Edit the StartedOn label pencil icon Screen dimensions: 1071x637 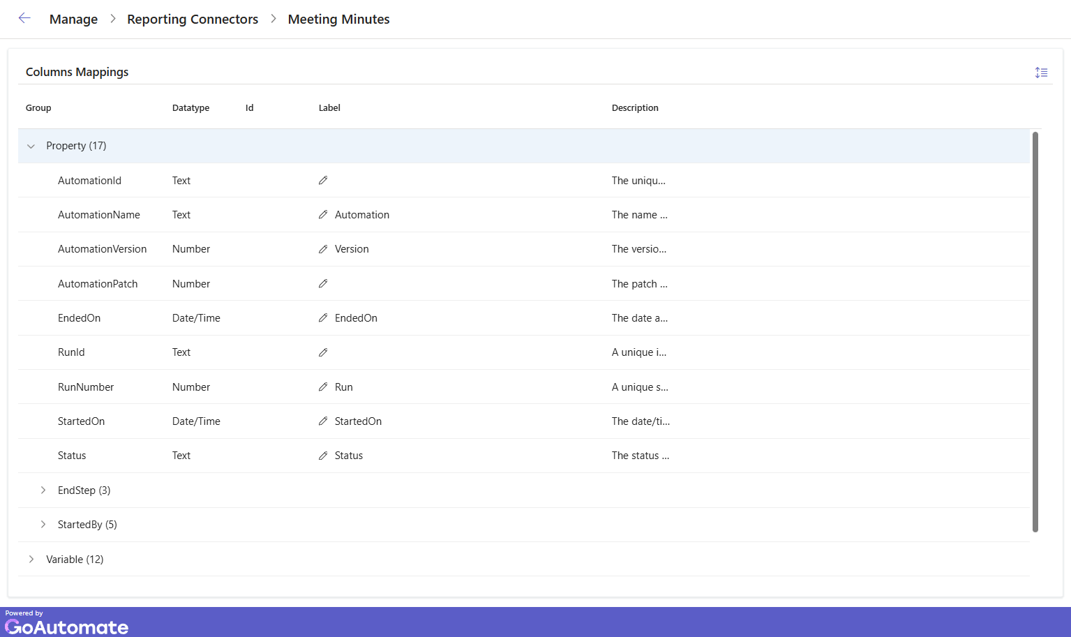[323, 421]
